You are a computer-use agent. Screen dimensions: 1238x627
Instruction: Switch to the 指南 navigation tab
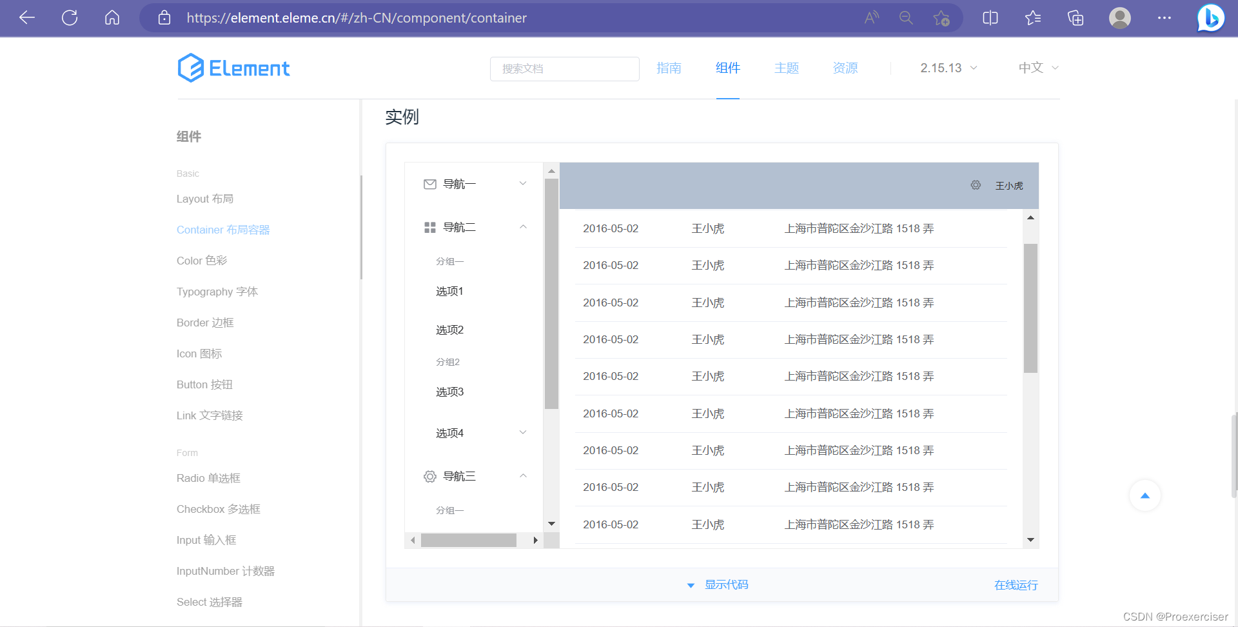point(669,68)
